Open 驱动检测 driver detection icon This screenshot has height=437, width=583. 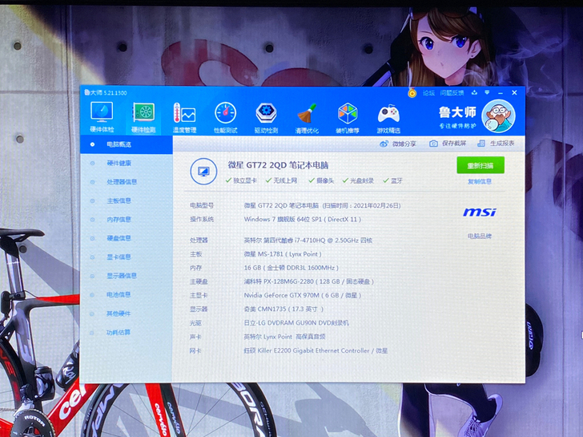click(x=266, y=118)
